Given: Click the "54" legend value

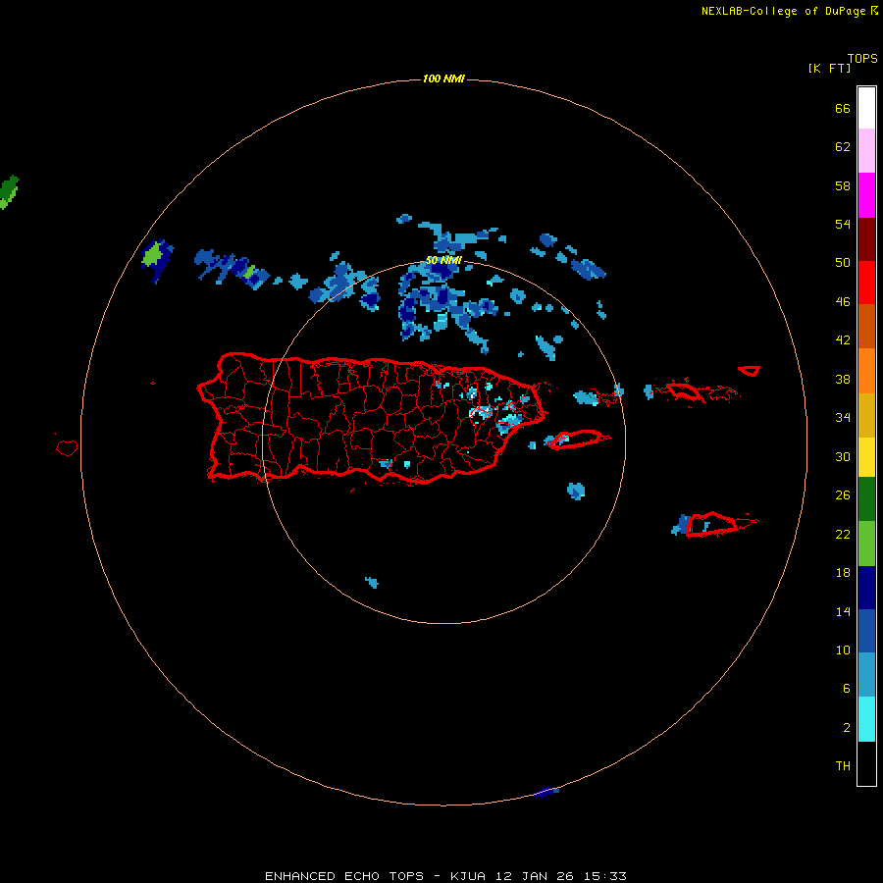Looking at the screenshot, I should pyautogui.click(x=843, y=224).
